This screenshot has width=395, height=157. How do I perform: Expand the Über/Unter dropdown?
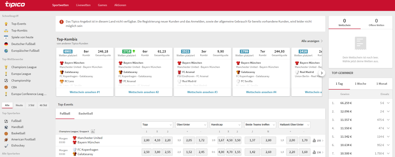[191, 125]
